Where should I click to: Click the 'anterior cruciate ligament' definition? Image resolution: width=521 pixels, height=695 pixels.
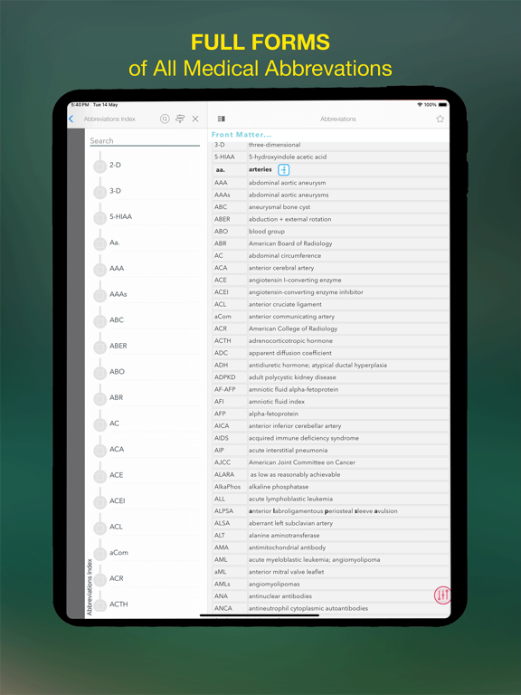285,304
